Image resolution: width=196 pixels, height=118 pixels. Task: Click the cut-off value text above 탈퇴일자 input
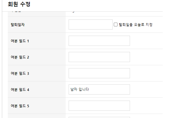[72, 12]
